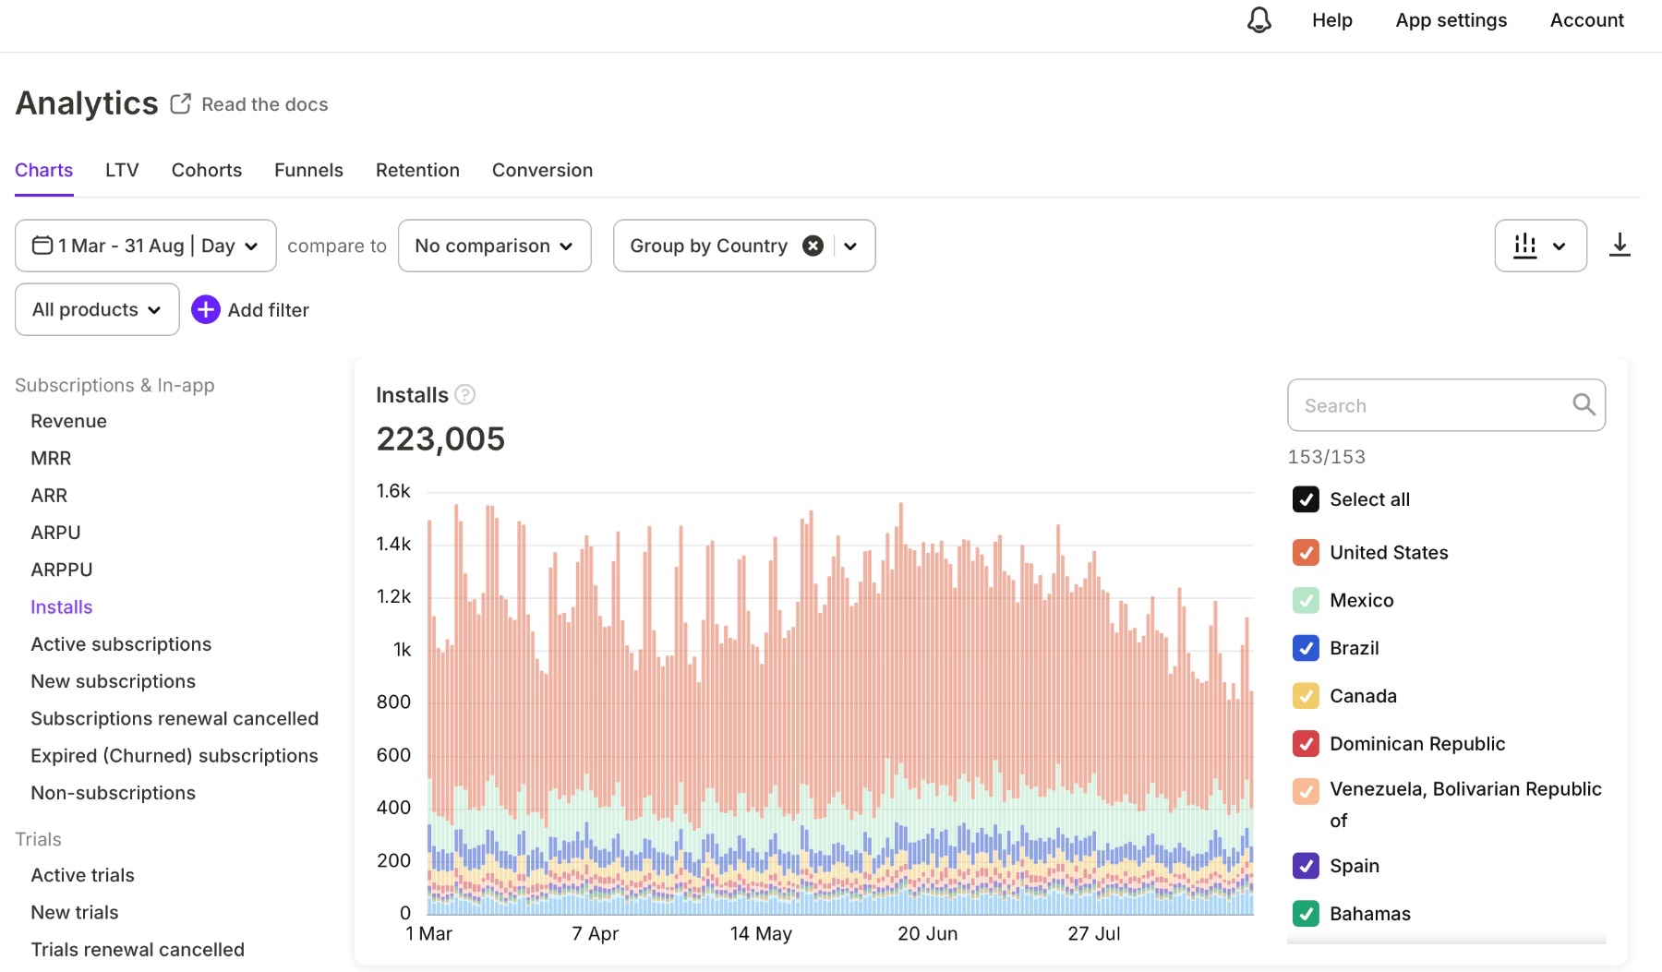Open the Help link
The image size is (1662, 972).
coord(1332,20)
